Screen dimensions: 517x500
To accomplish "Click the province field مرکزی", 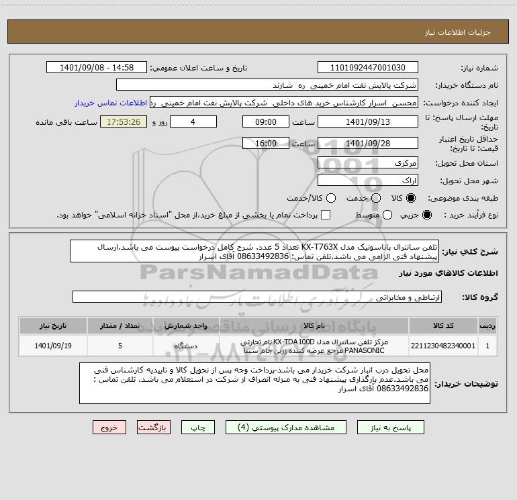I will (368, 163).
